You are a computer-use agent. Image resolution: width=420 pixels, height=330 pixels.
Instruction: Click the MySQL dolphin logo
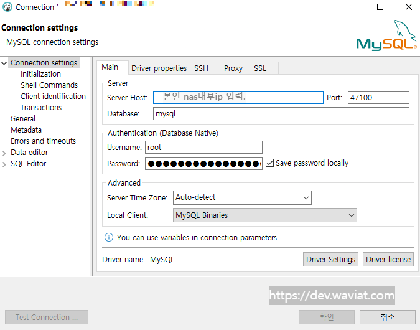coord(386,35)
